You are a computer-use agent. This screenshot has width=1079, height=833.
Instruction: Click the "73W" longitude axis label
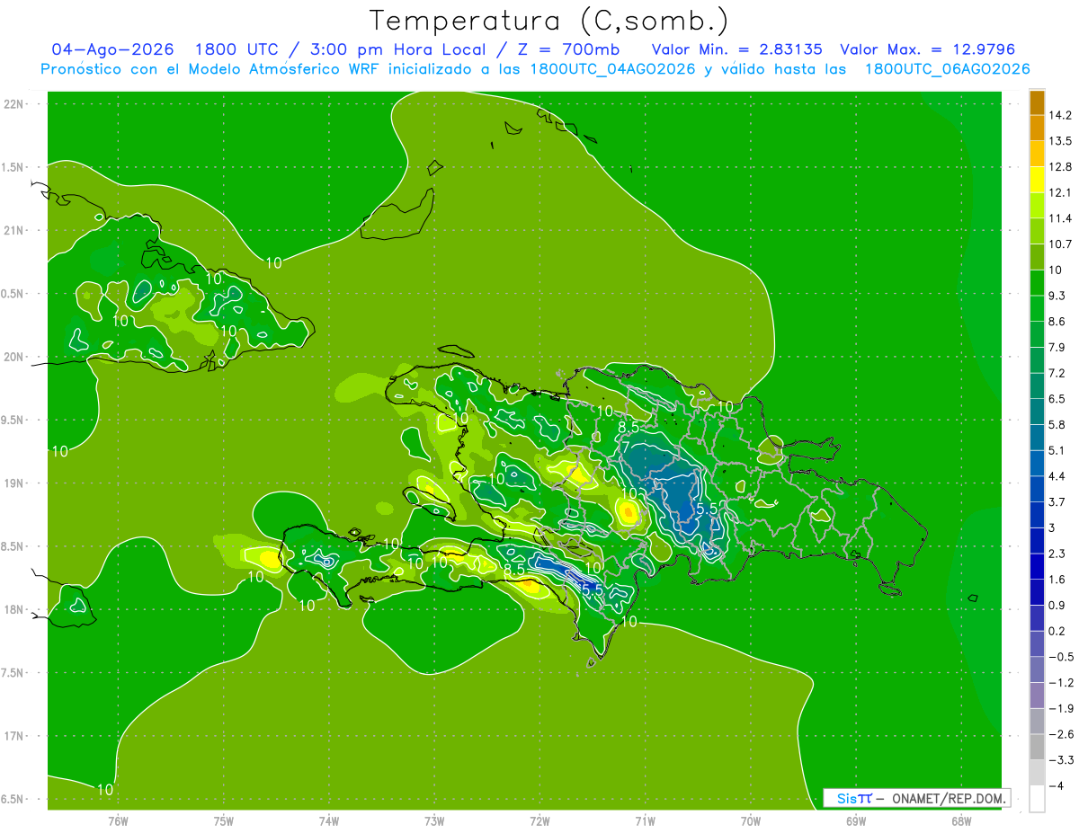point(434,820)
